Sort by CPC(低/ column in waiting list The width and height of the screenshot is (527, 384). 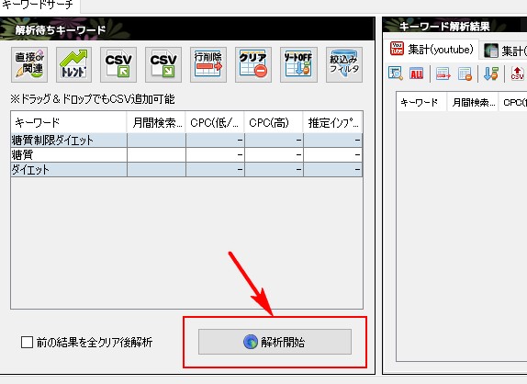215,122
